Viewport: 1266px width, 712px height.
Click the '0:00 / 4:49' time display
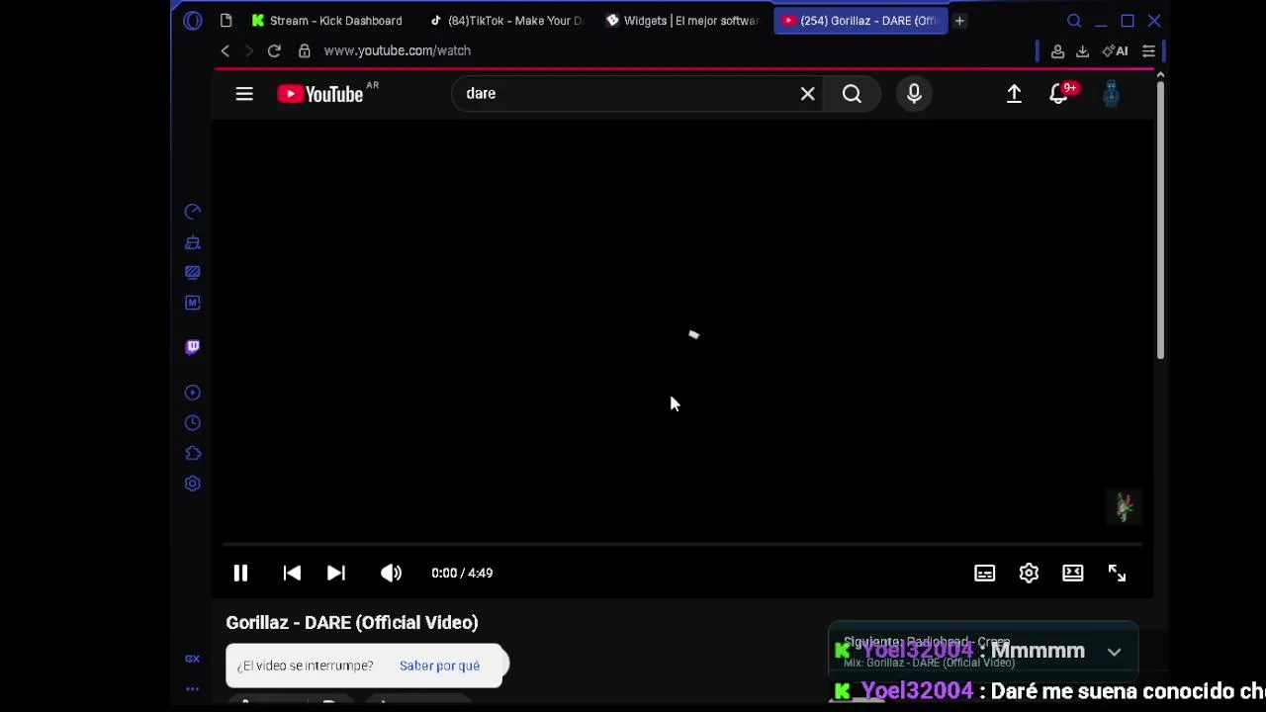click(462, 573)
